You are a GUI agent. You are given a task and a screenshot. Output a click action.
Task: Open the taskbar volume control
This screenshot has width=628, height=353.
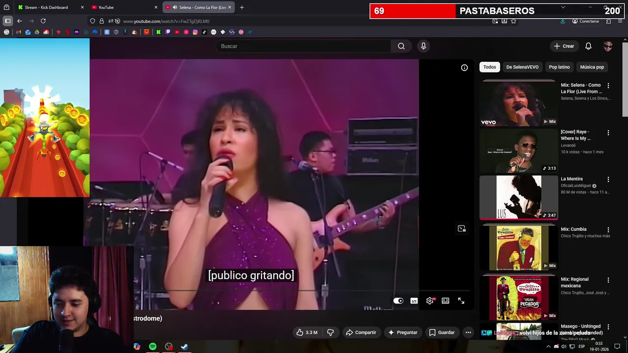click(564, 347)
